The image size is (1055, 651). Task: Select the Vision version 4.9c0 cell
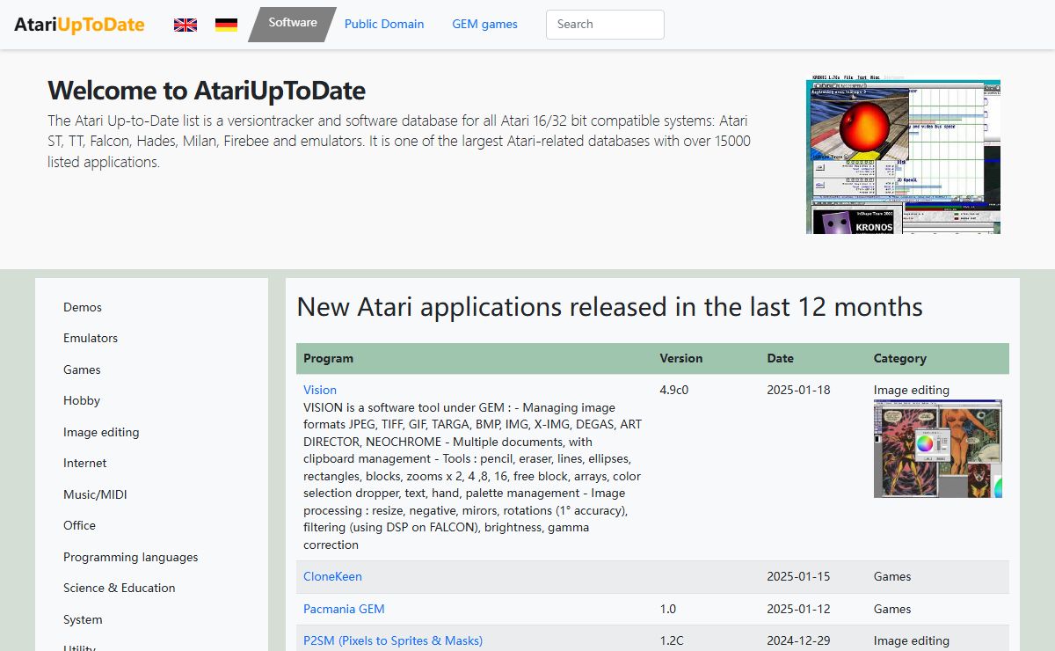(673, 390)
